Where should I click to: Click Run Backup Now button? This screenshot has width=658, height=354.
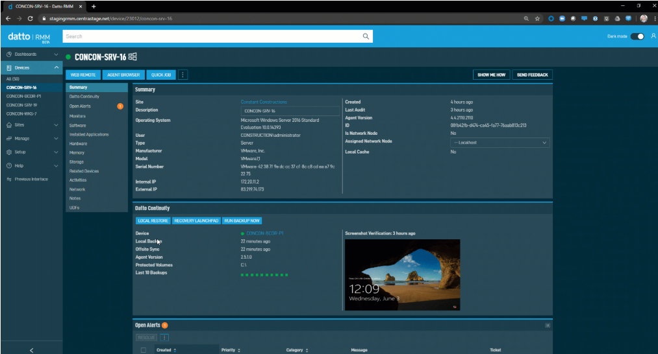click(x=242, y=221)
